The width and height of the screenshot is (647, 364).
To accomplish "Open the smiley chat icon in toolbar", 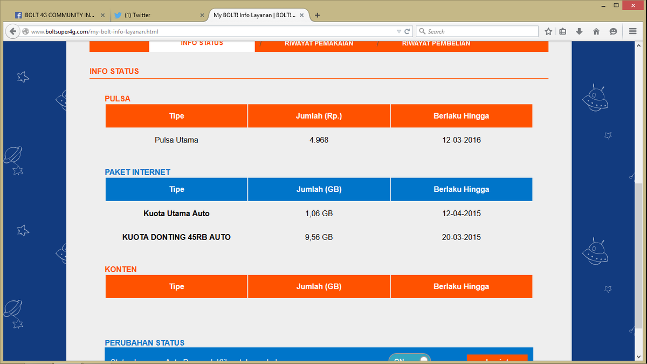I will 613,31.
